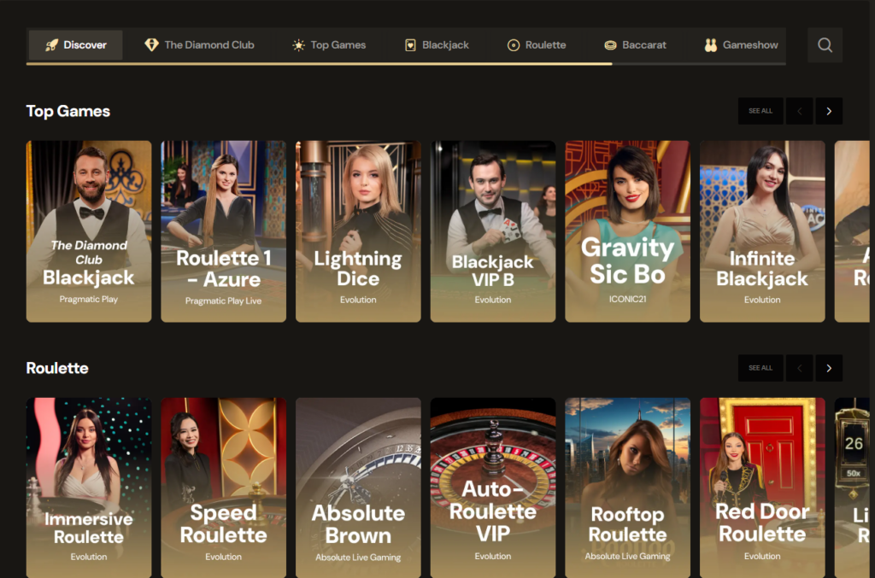The width and height of the screenshot is (875, 578).
Task: Select the Discover tab's brush icon
Action: click(51, 44)
